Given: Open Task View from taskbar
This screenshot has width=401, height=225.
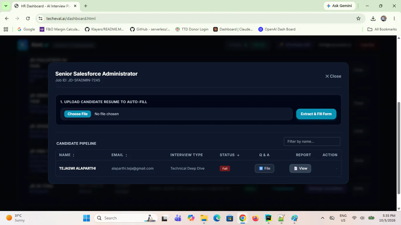Looking at the screenshot, I should tap(165, 218).
